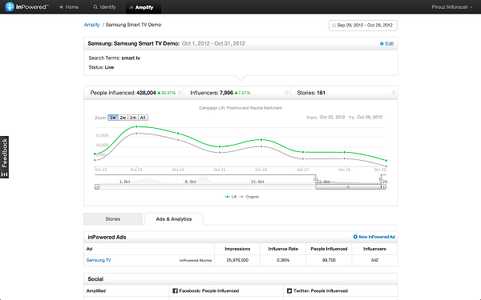Toggle the Organic series in legend
This screenshot has width=481, height=300.
(x=249, y=197)
